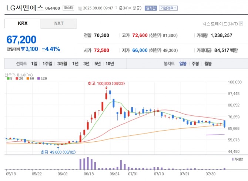Click the calendar icon beside the date
This screenshot has height=181, width=248.
(x=80, y=8)
